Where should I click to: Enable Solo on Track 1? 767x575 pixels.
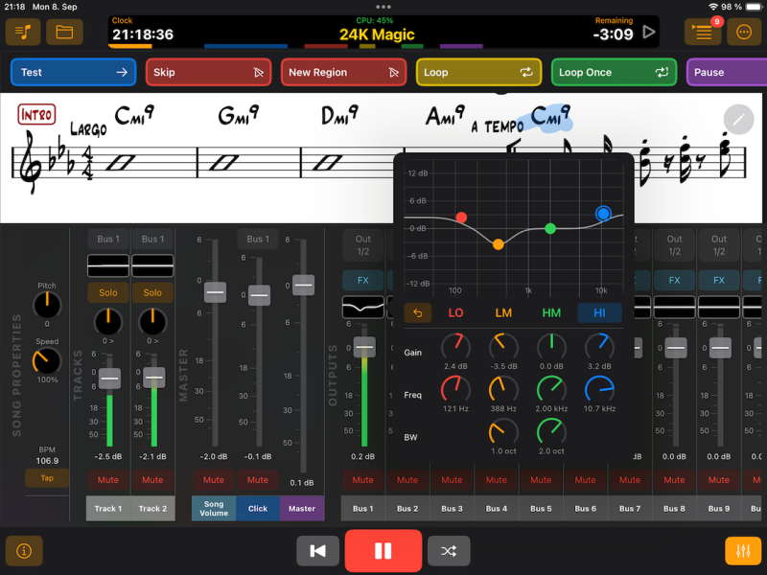click(108, 292)
